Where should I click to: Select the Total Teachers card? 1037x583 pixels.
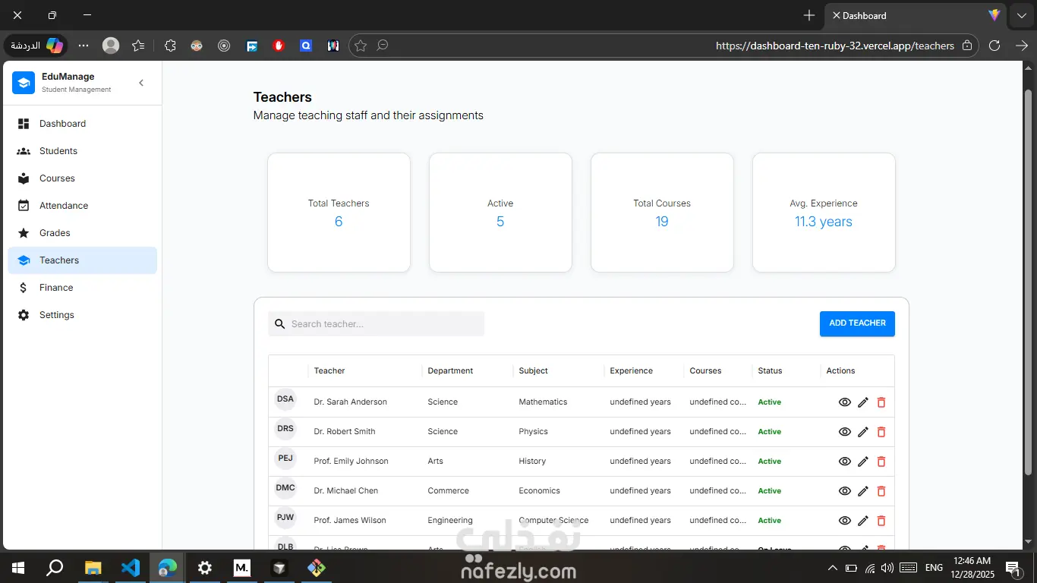(339, 213)
